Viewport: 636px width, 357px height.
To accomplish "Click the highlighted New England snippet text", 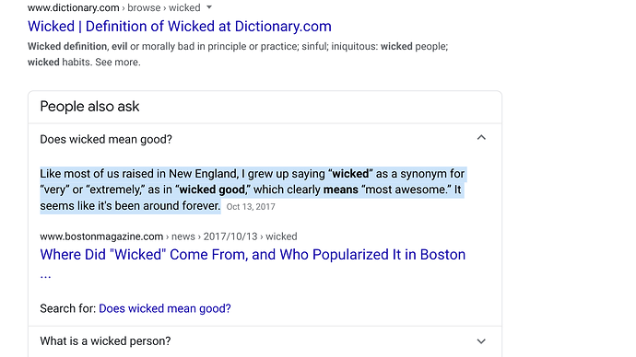I will click(252, 190).
